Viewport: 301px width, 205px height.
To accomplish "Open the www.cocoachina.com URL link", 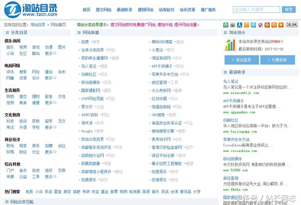I will (240, 151).
